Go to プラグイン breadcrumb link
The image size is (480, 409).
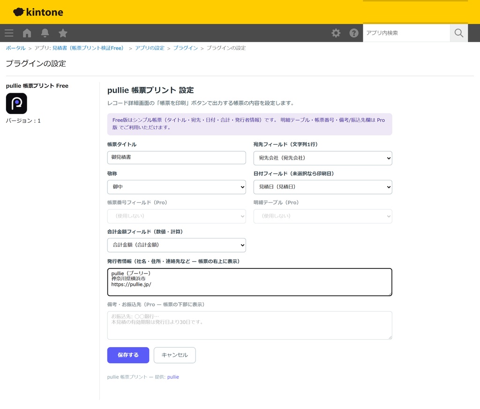tap(186, 48)
